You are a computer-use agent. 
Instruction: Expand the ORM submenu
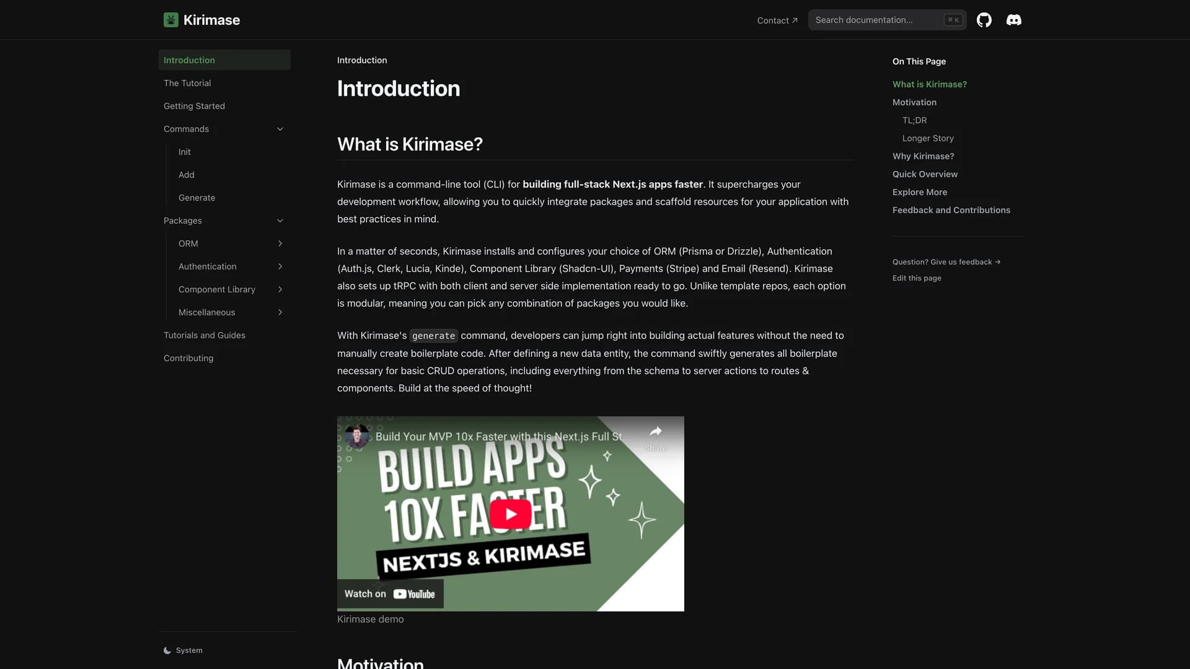[280, 243]
